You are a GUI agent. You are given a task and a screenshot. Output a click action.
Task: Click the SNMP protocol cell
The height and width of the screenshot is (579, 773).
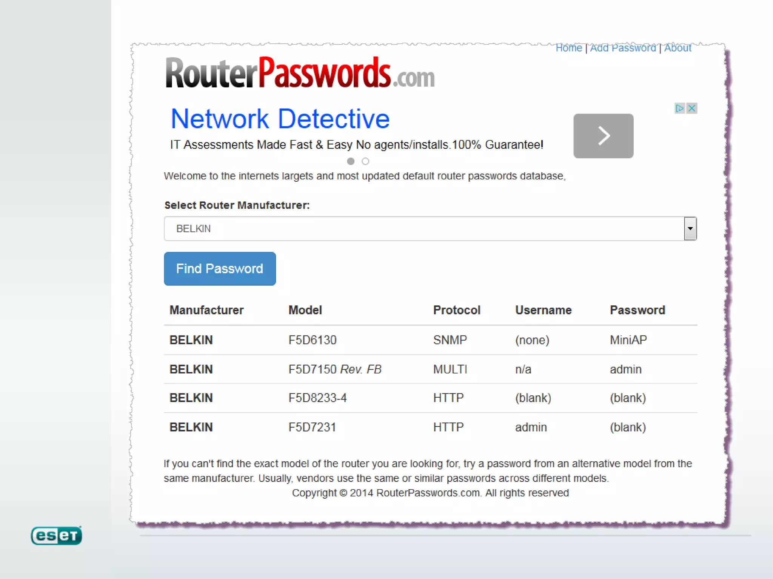pos(450,340)
